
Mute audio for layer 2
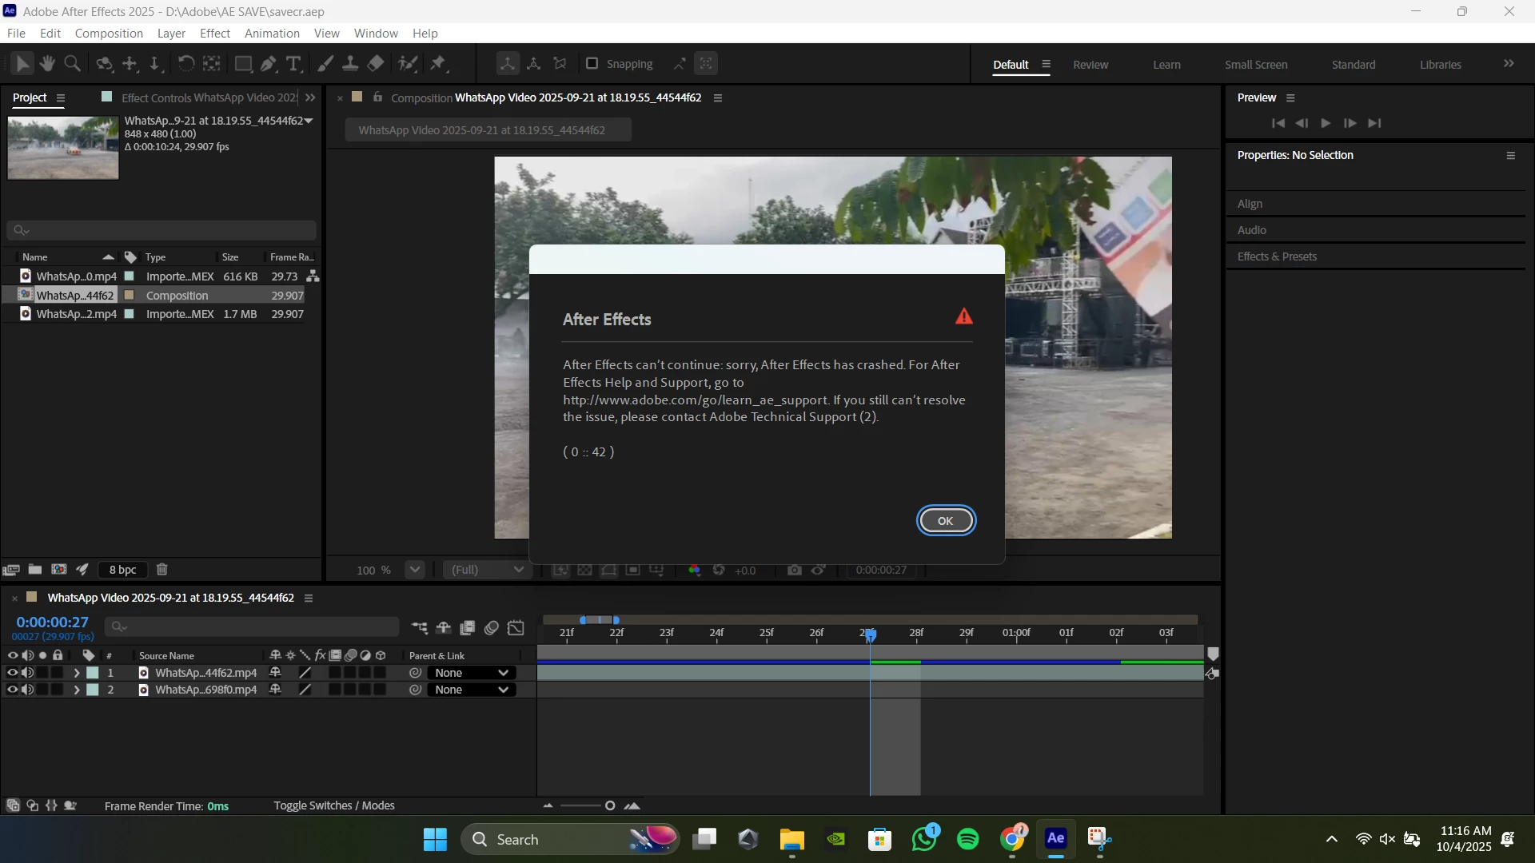click(x=27, y=690)
